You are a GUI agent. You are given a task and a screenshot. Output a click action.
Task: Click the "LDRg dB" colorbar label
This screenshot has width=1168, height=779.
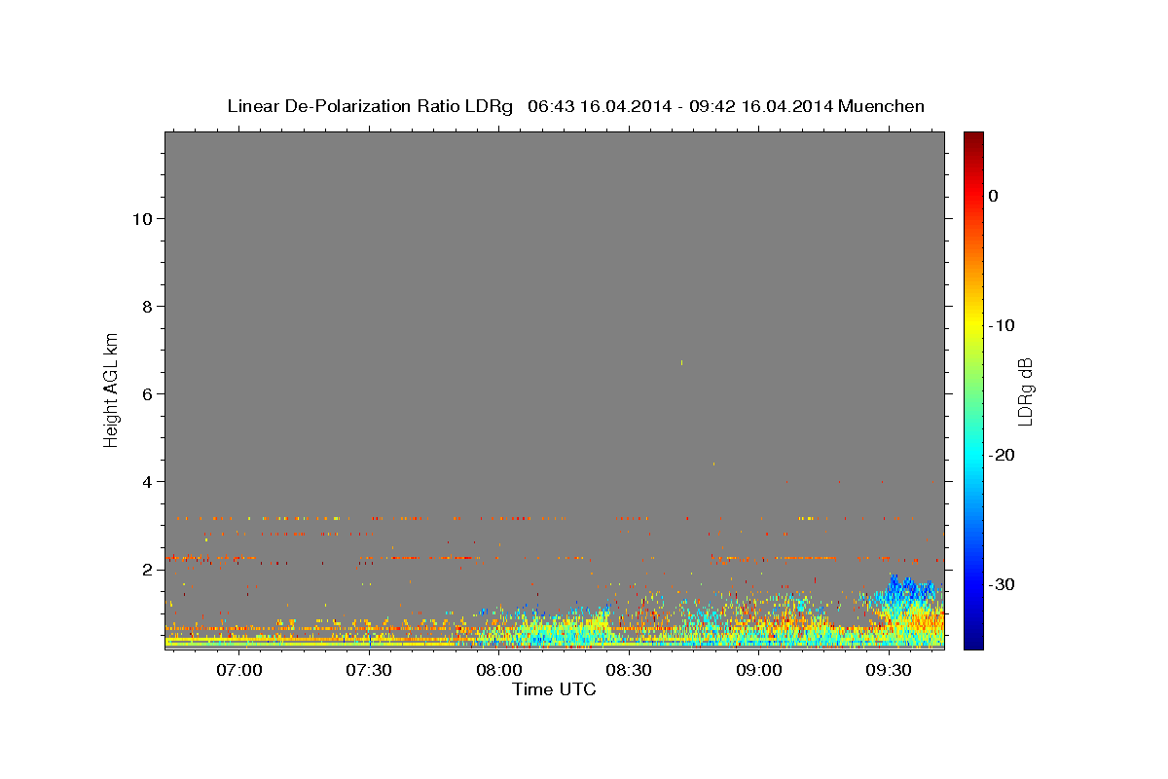click(1024, 391)
